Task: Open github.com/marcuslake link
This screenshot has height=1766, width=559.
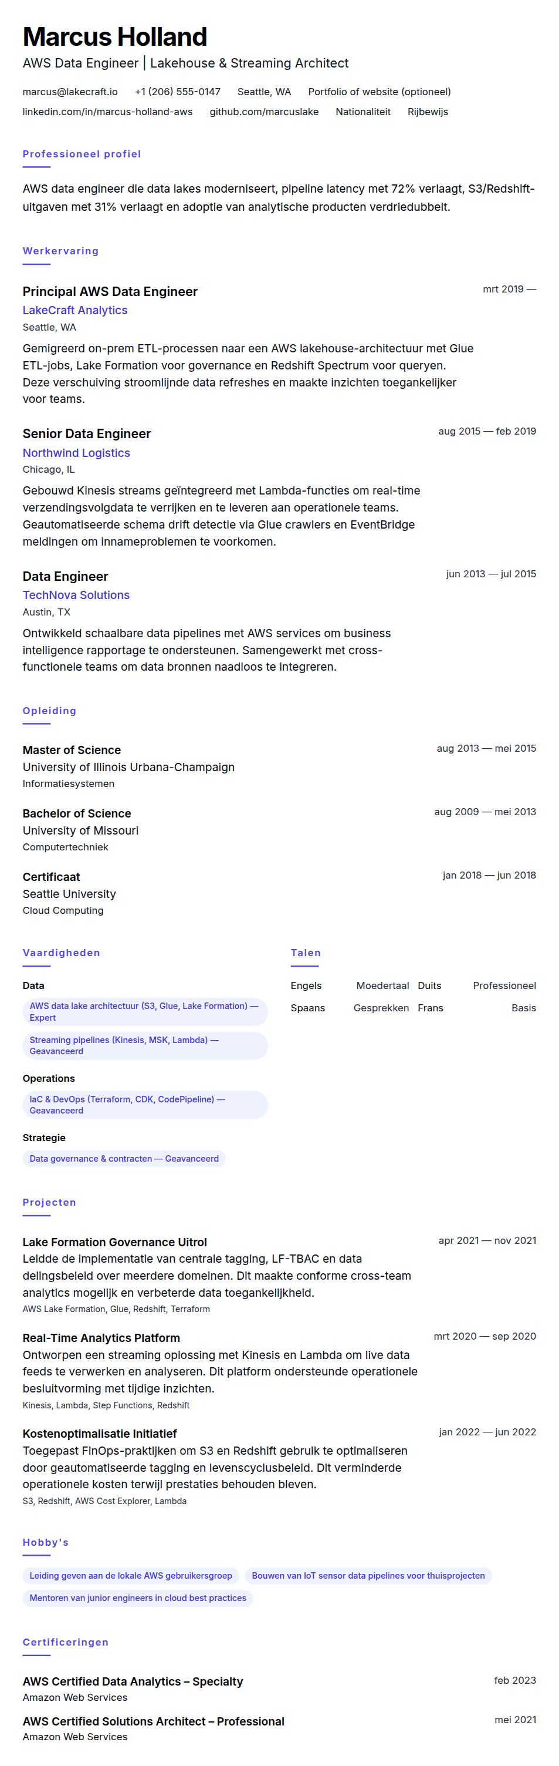Action: (x=264, y=111)
